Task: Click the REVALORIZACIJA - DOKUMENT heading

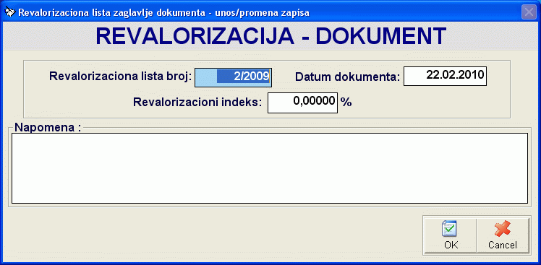Action: pyautogui.click(x=270, y=36)
